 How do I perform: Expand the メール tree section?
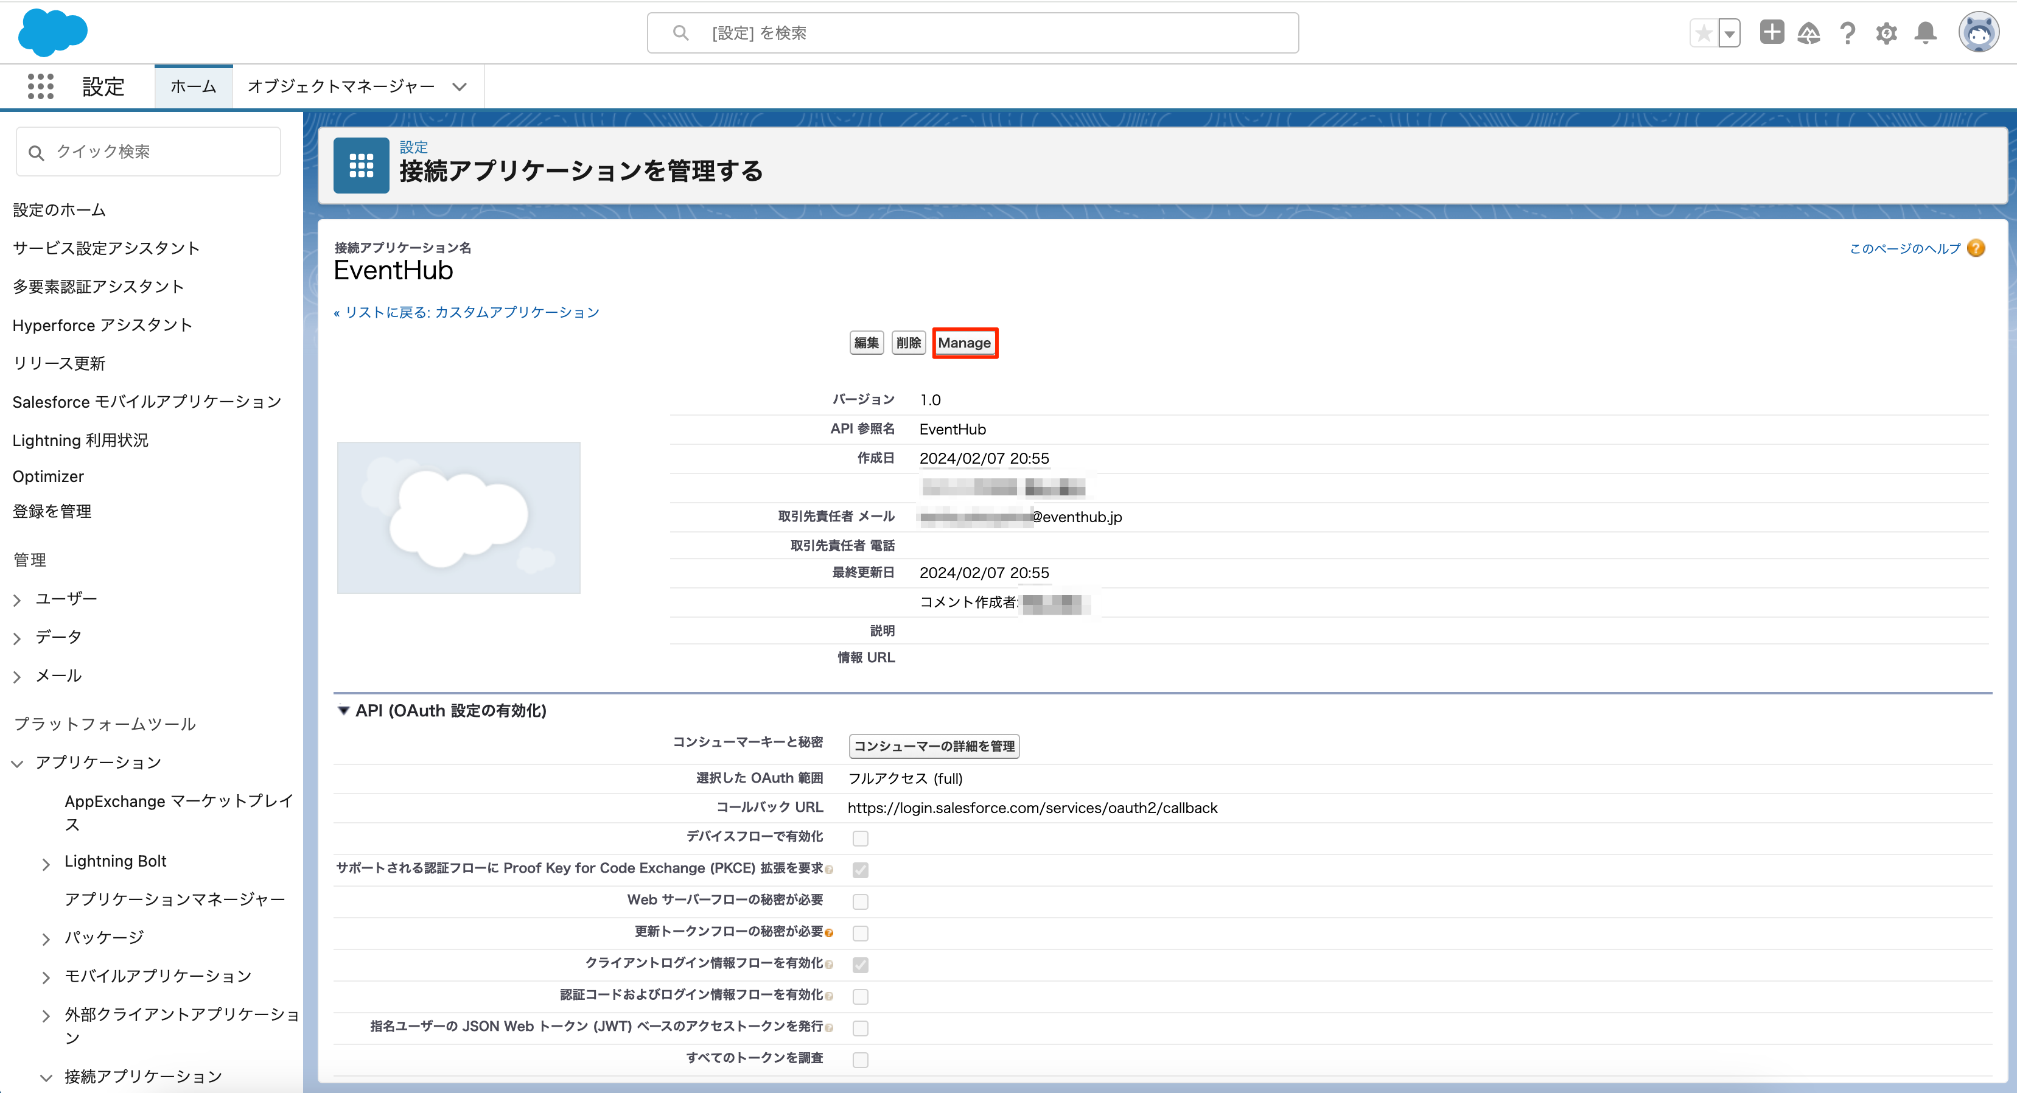click(17, 677)
